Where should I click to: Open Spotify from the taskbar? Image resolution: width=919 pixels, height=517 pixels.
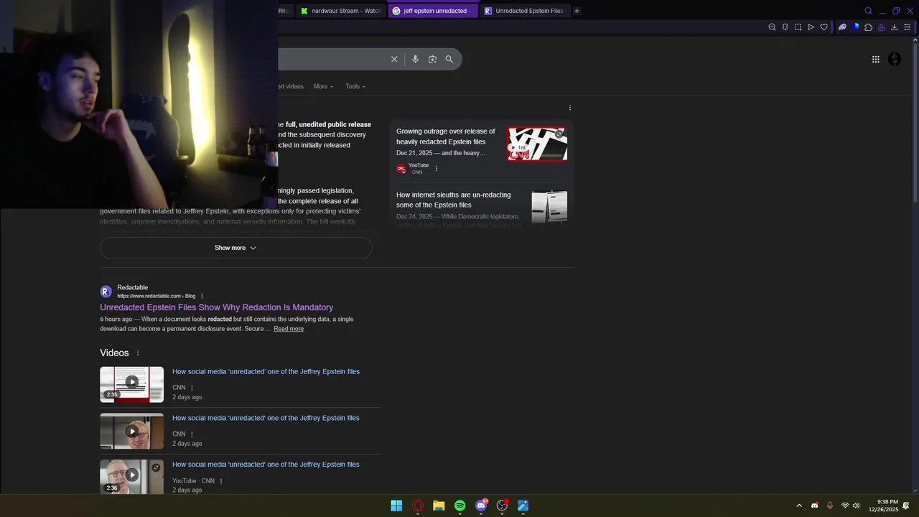pos(460,506)
